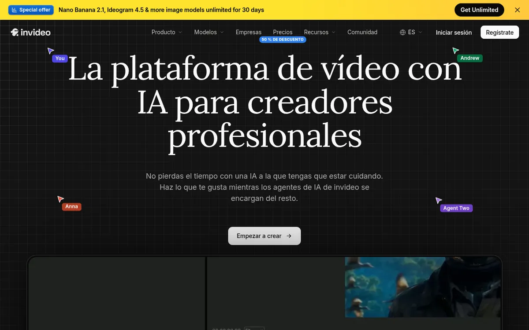Open the Producto dropdown menu
529x330 pixels.
(167, 32)
